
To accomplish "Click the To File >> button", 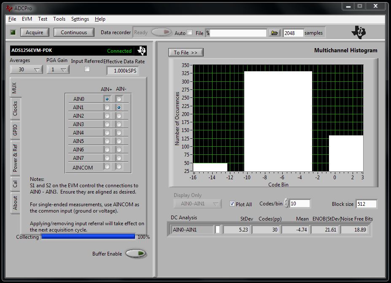I will (x=186, y=52).
